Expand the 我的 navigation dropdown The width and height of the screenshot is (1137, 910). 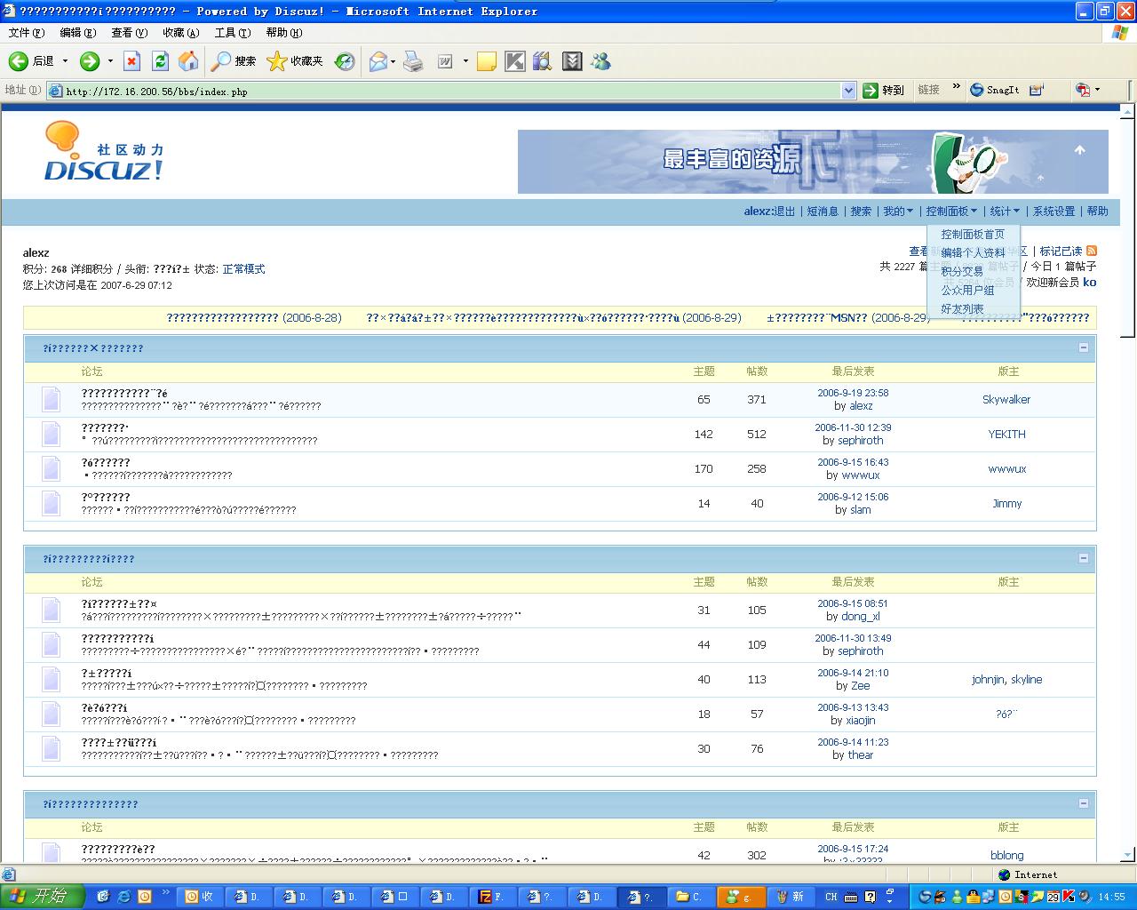tap(898, 212)
